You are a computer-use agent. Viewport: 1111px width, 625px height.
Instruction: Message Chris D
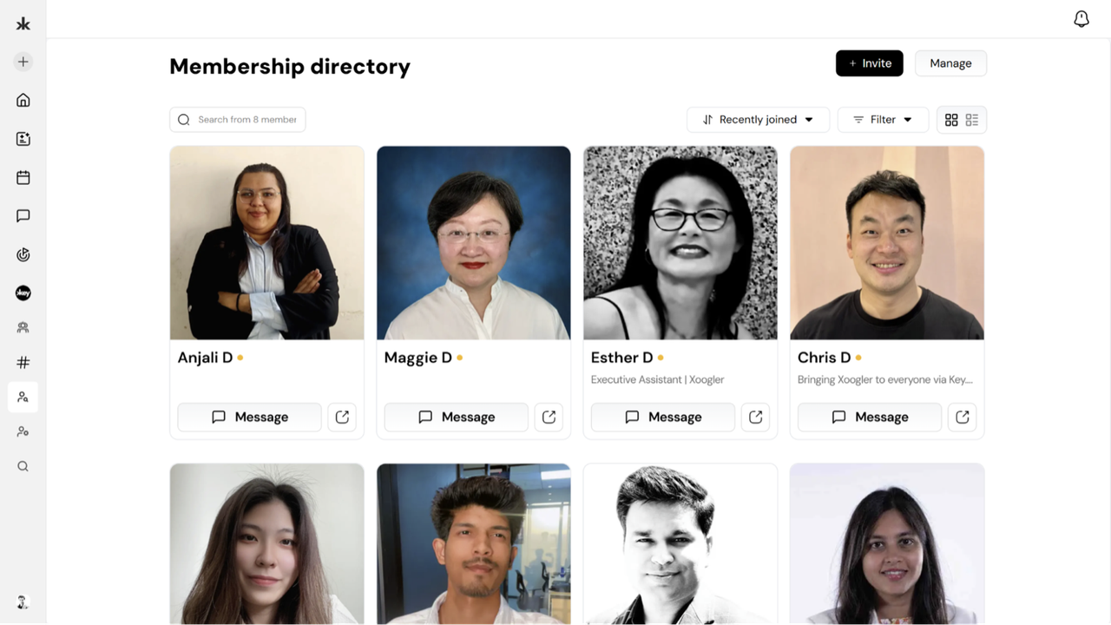(x=870, y=417)
